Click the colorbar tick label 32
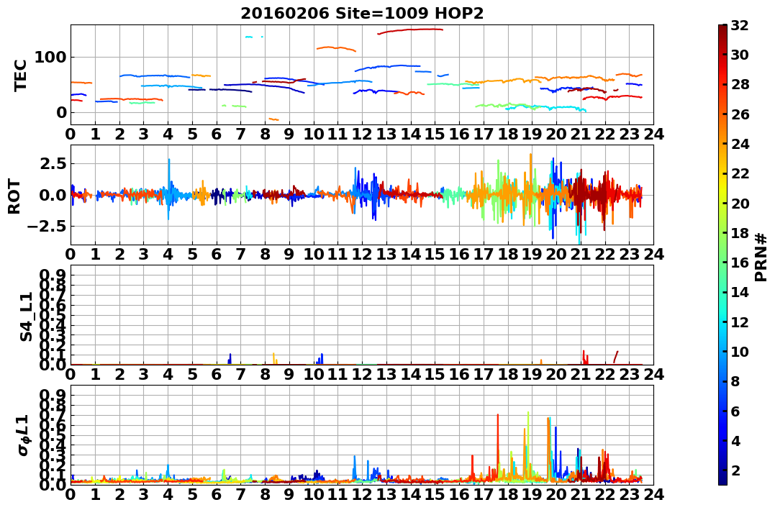775x510 pixels. [x=740, y=25]
